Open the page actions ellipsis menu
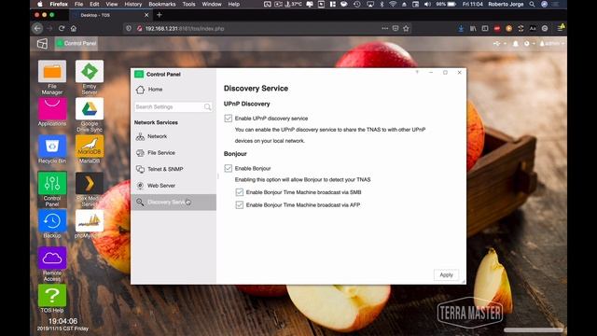Viewport: 597px width, 336px height. point(385,28)
